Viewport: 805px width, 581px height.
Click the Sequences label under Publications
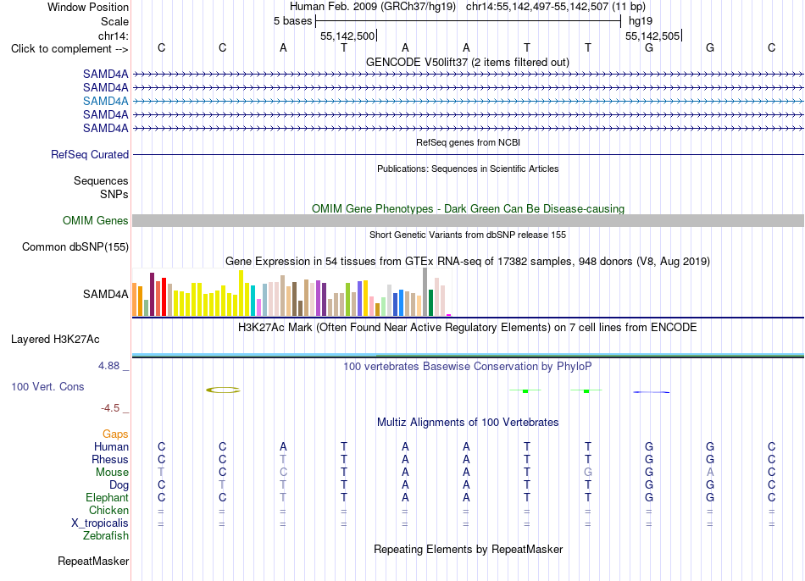pos(101,180)
